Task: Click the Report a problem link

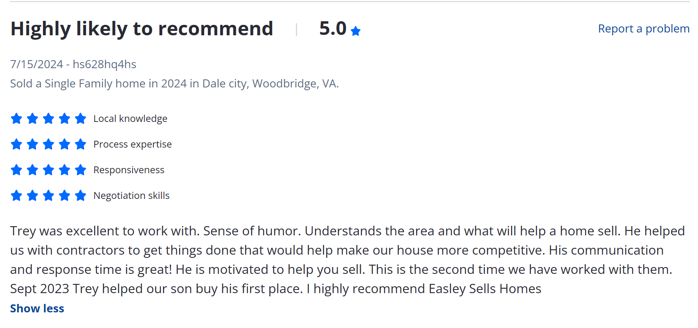Action: click(x=644, y=29)
